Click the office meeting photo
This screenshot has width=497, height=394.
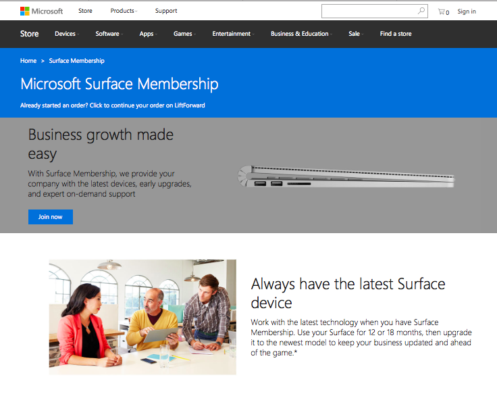(142, 317)
